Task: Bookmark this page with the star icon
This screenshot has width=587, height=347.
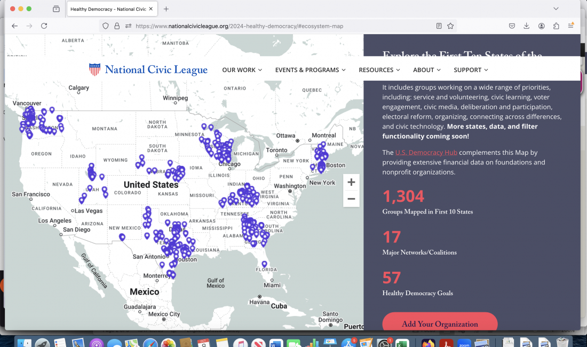Action: tap(450, 26)
